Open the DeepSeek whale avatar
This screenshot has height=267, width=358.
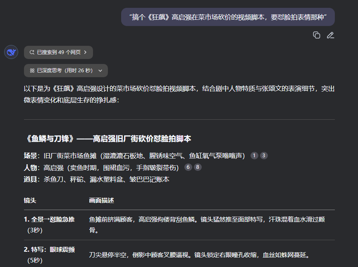(x=11, y=52)
